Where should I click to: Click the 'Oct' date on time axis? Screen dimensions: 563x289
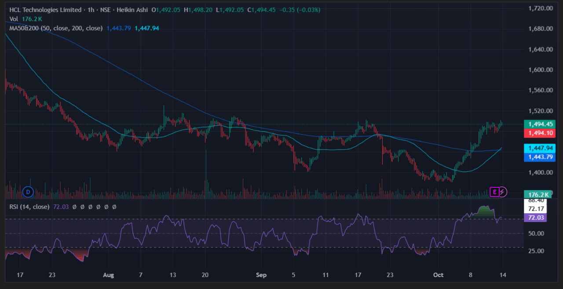[438, 275]
